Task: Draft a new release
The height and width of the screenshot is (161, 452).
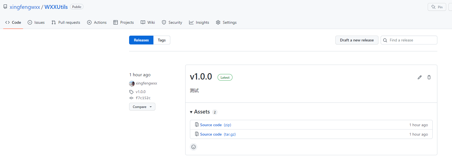Action: click(x=357, y=40)
